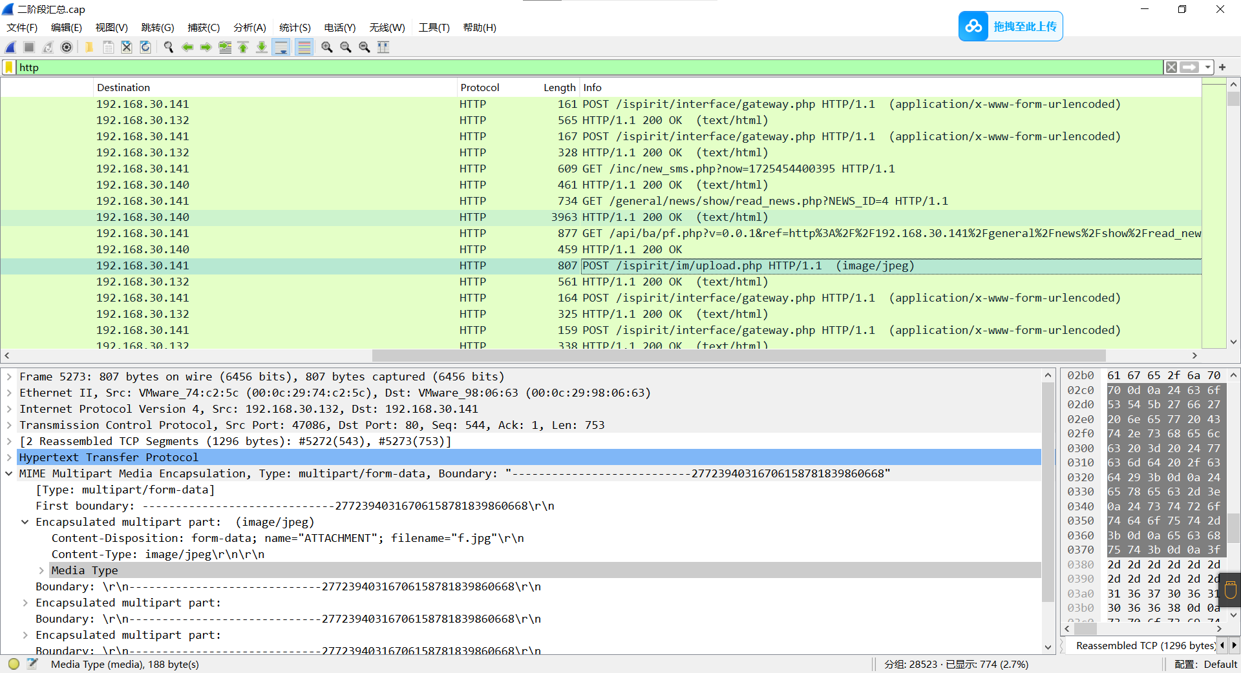This screenshot has height=673, width=1241.
Task: Click the cloud upload 拖拽至此上传 button
Action: click(x=1010, y=26)
